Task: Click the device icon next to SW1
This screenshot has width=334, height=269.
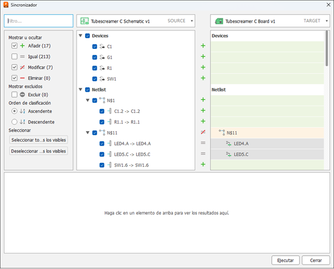Action: (x=102, y=79)
